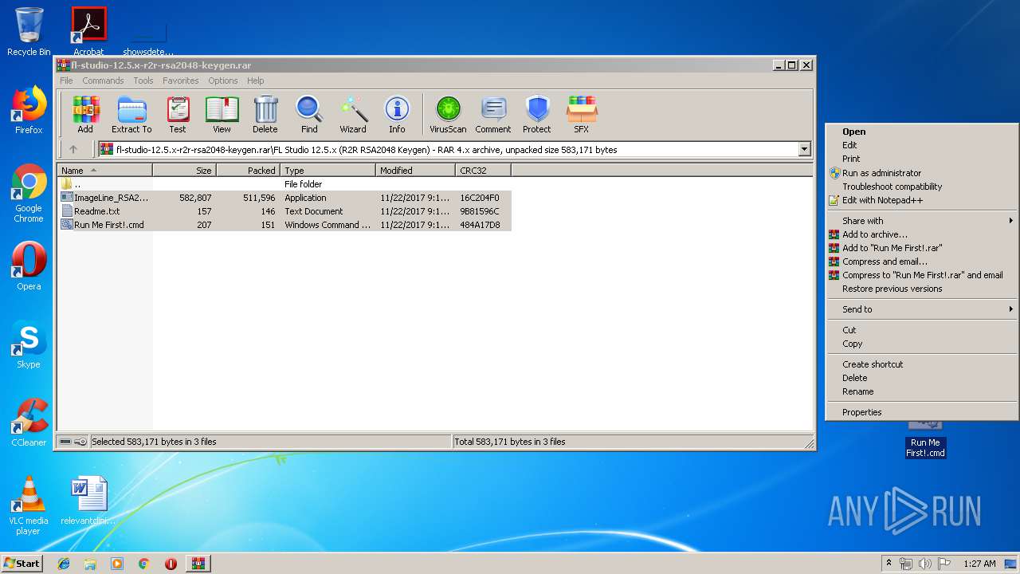
Task: Click the WinRAR taskbar button
Action: click(x=198, y=564)
